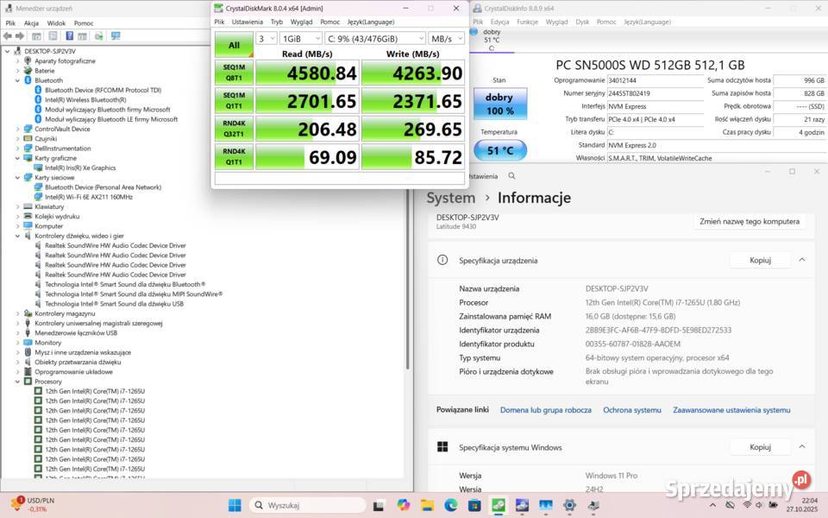Open Settings gear icon in taskbar
828x518 pixels.
pos(569,505)
